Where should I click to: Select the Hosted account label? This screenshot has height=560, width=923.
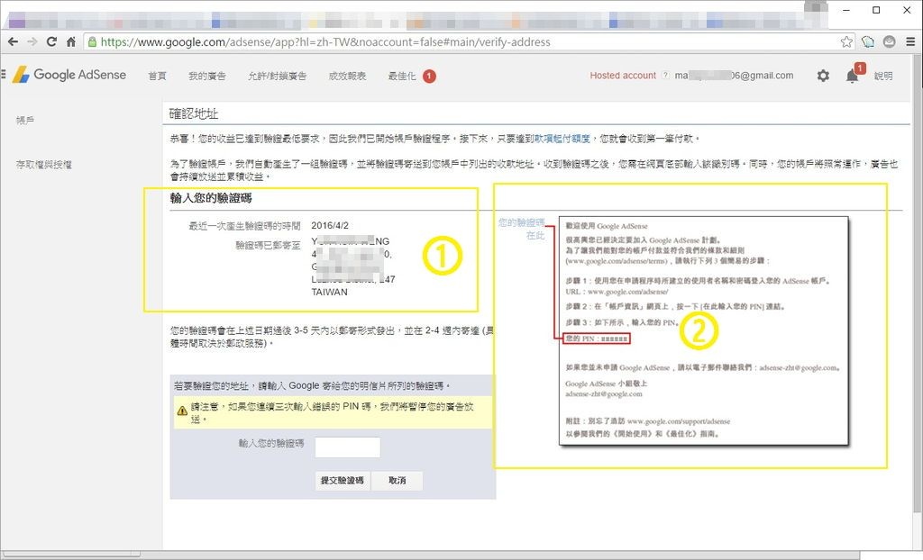623,76
